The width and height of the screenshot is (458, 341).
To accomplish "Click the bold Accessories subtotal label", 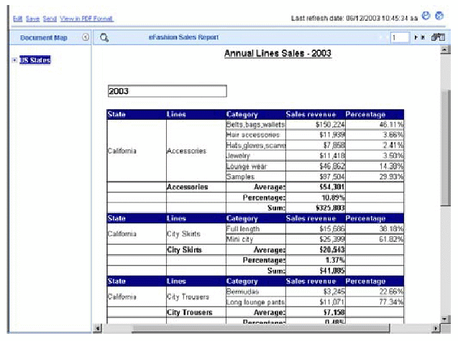I will [x=187, y=187].
